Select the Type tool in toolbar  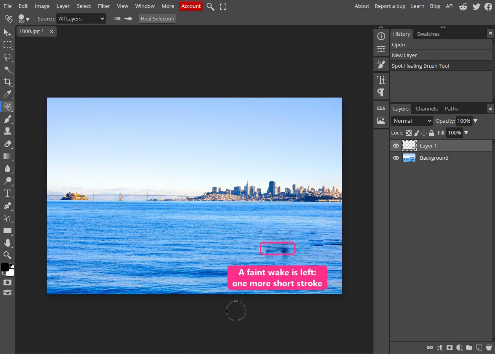[7, 193]
